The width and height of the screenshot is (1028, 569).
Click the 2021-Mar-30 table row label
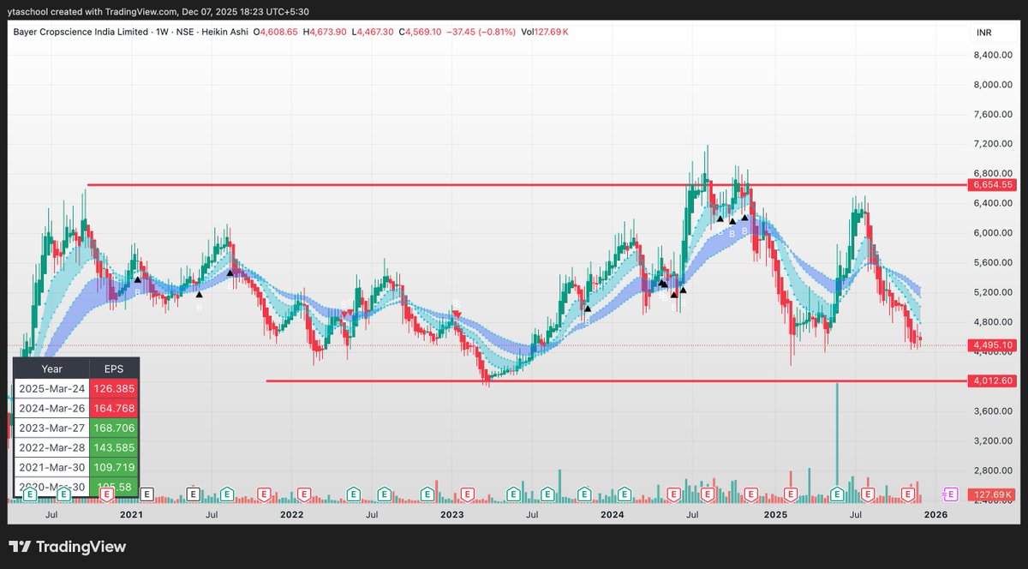[52, 466]
